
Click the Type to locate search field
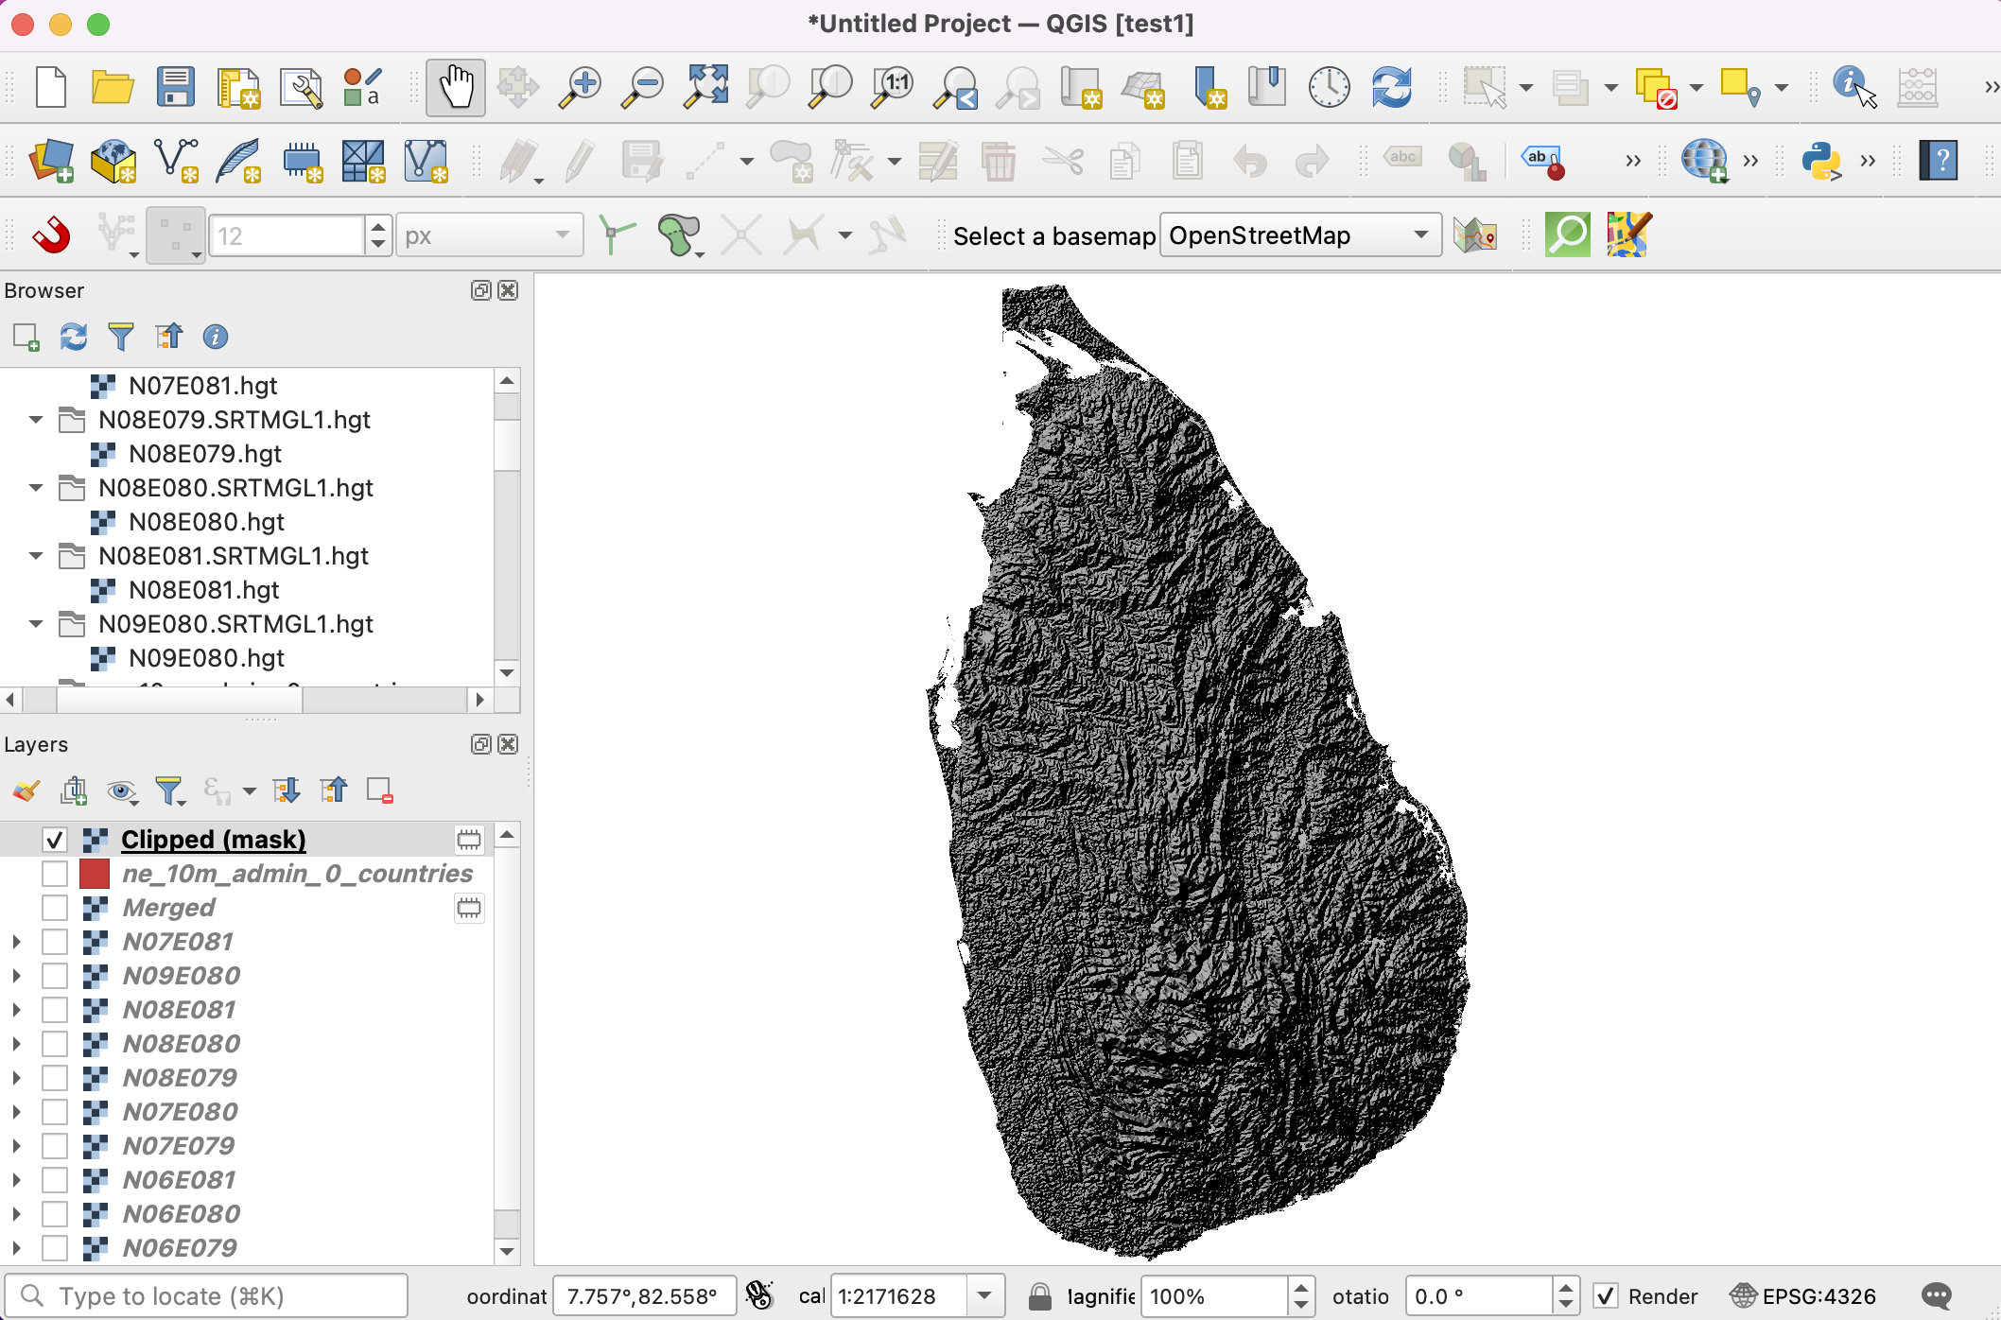pyautogui.click(x=208, y=1295)
